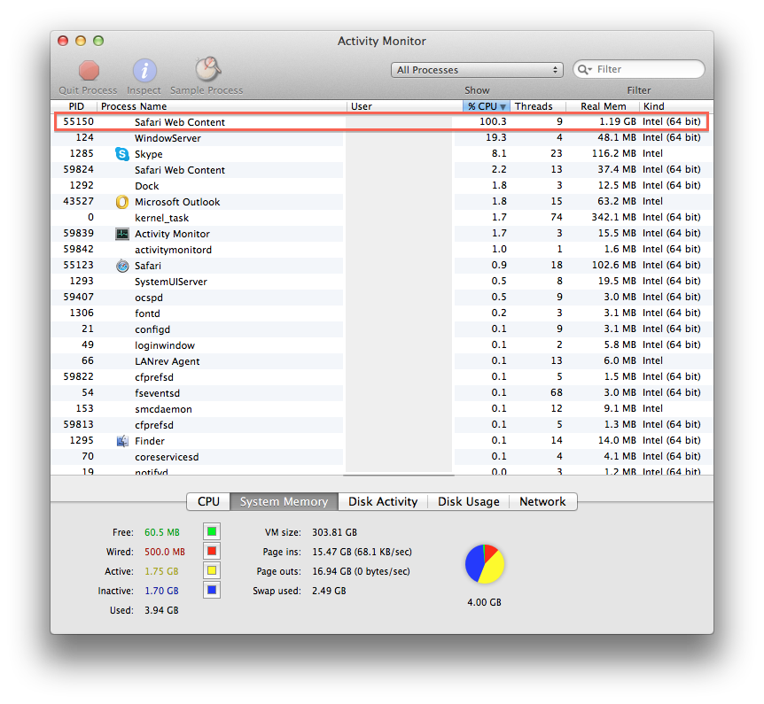
Task: Select the System Memory tab
Action: pyautogui.click(x=284, y=501)
